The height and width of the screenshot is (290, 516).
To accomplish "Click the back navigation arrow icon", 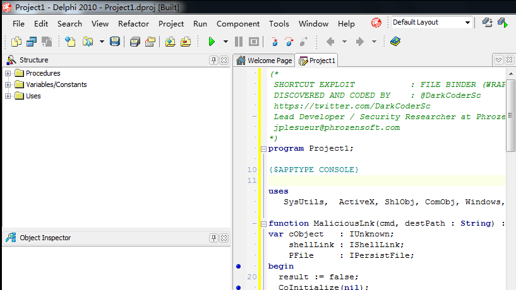I will coord(330,42).
